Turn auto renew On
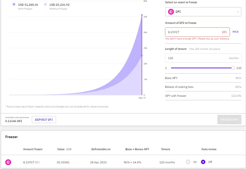The height and width of the screenshot is (169, 246). [188, 162]
